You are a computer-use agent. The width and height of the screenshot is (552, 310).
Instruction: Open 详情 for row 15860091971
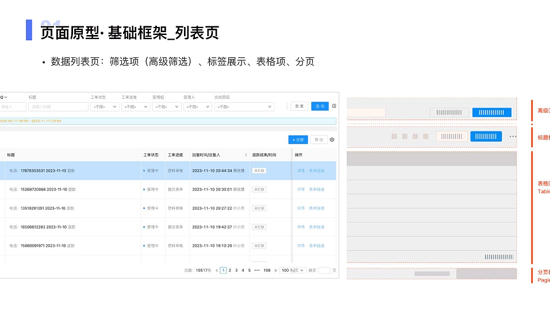click(301, 246)
